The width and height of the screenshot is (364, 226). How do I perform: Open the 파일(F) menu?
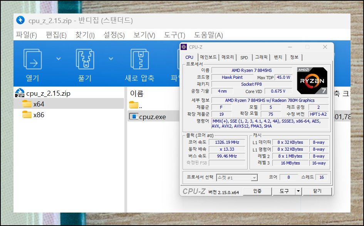click(x=26, y=35)
